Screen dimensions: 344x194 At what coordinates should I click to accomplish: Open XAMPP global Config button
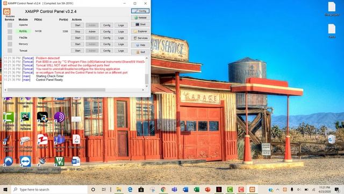140,11
